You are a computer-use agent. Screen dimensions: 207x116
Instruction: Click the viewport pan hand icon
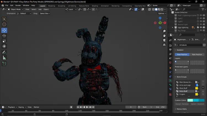[x=164, y=36]
